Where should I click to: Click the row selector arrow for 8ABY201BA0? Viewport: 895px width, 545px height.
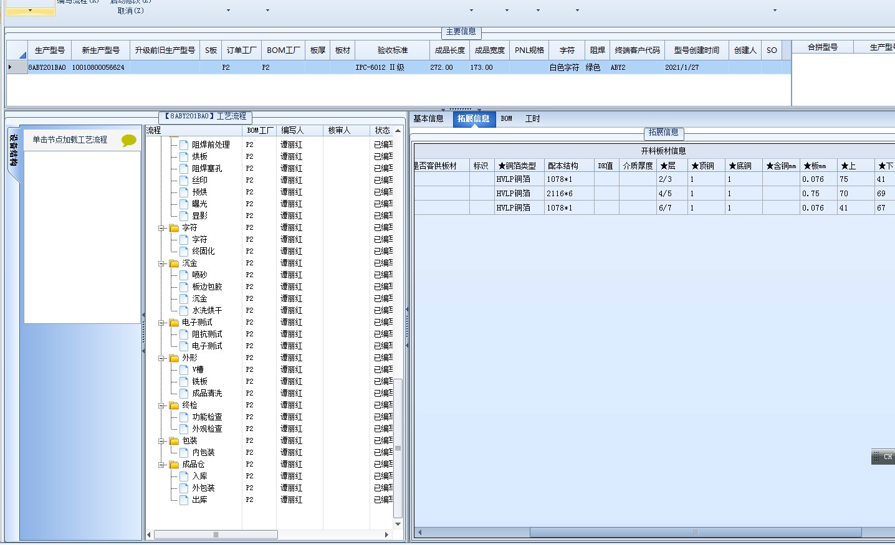[x=17, y=67]
